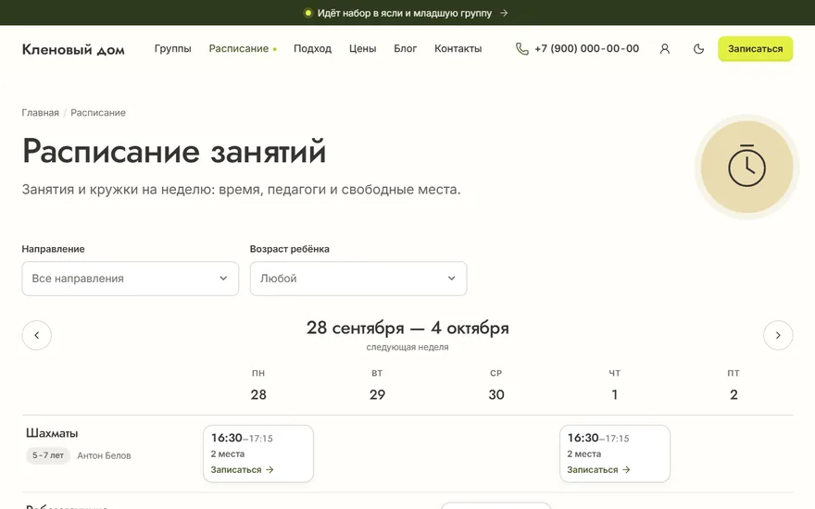Open Группы menu item

(x=172, y=48)
